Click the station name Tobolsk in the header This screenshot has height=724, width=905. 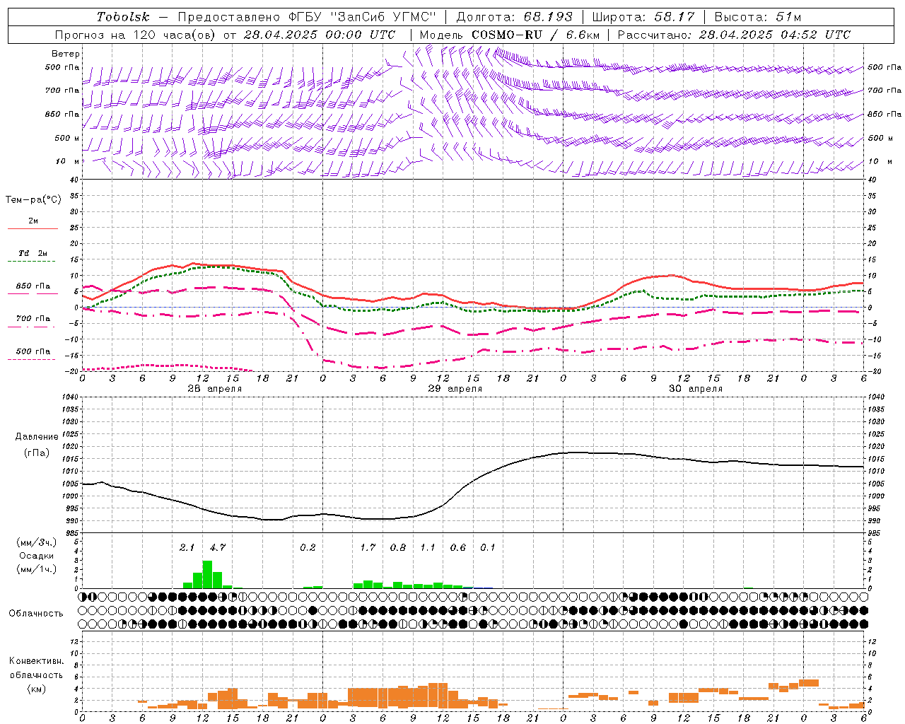124,17
